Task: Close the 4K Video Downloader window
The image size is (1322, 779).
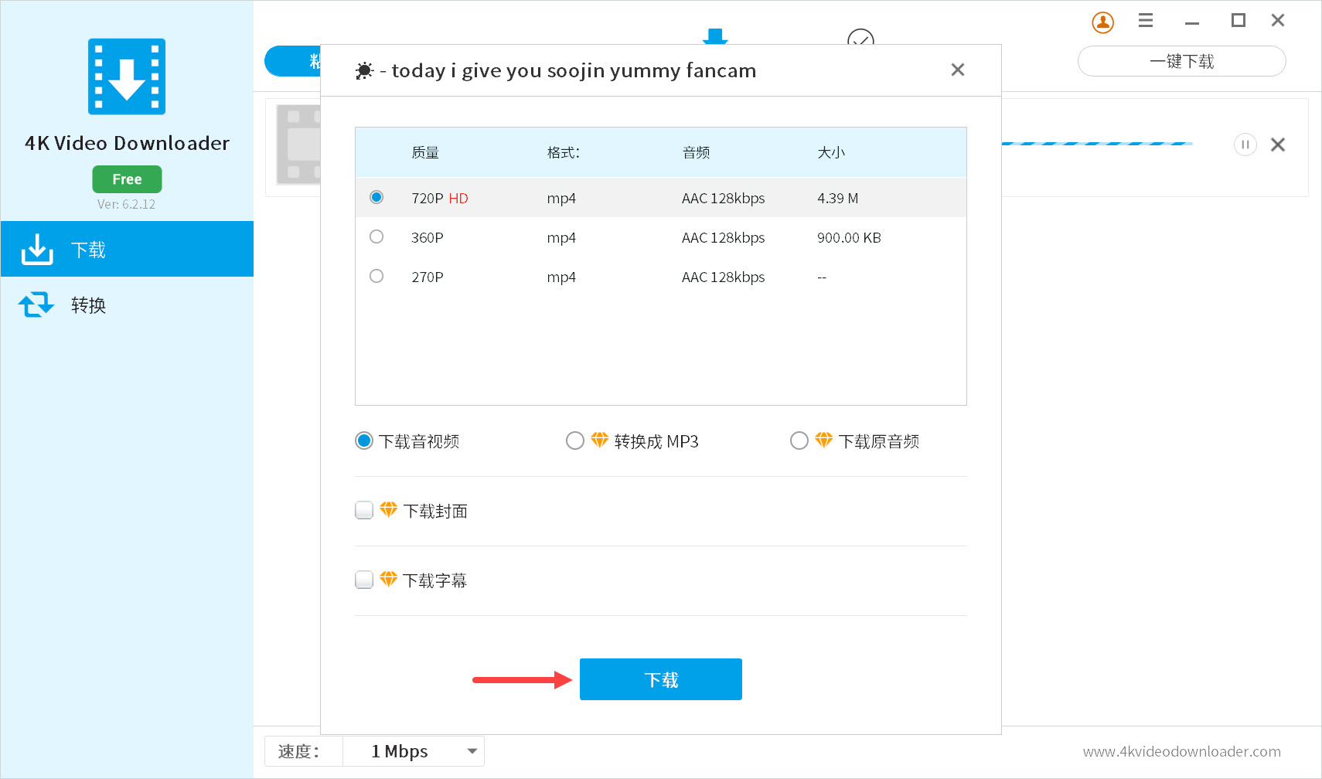Action: (x=1278, y=21)
